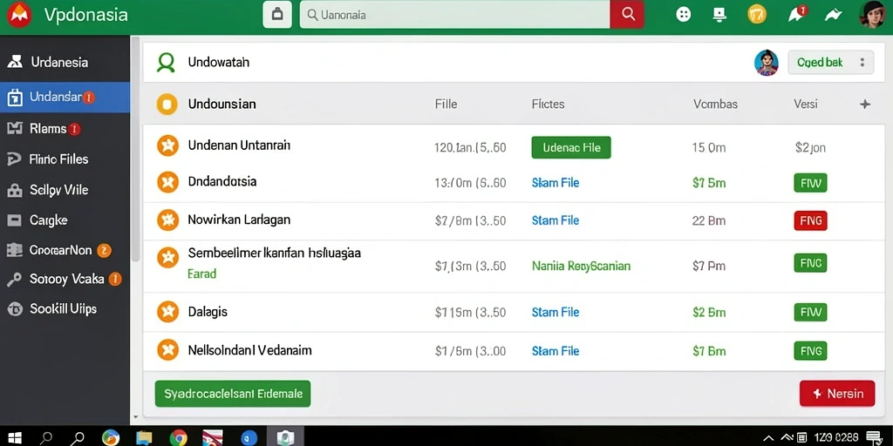Click the green FNC badge in Sembeelimer row
Viewport: 893px width, 446px height.
pyautogui.click(x=810, y=263)
